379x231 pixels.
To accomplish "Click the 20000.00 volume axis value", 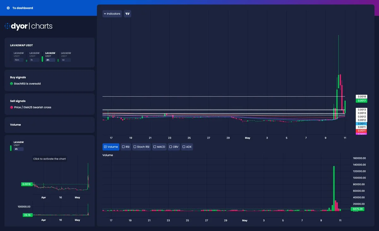I will (x=359, y=204).
